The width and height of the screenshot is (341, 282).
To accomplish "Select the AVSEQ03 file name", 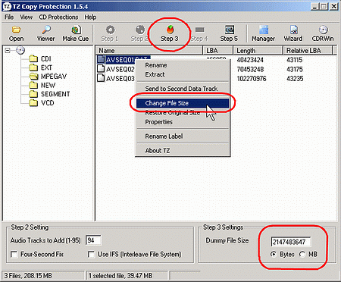I will click(x=120, y=79).
